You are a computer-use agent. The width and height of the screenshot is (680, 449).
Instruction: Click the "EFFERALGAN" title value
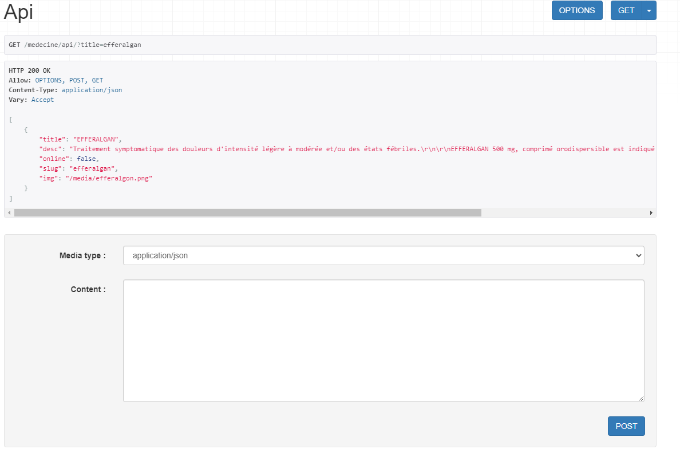(97, 139)
